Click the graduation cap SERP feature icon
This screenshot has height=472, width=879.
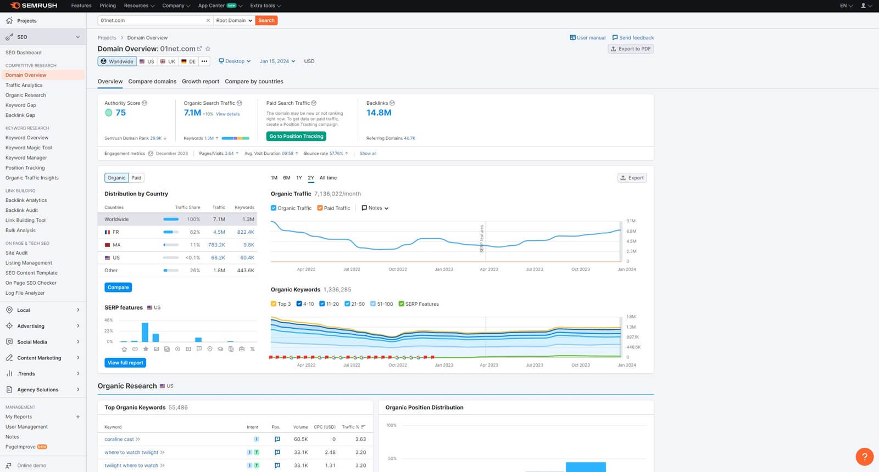(220, 349)
